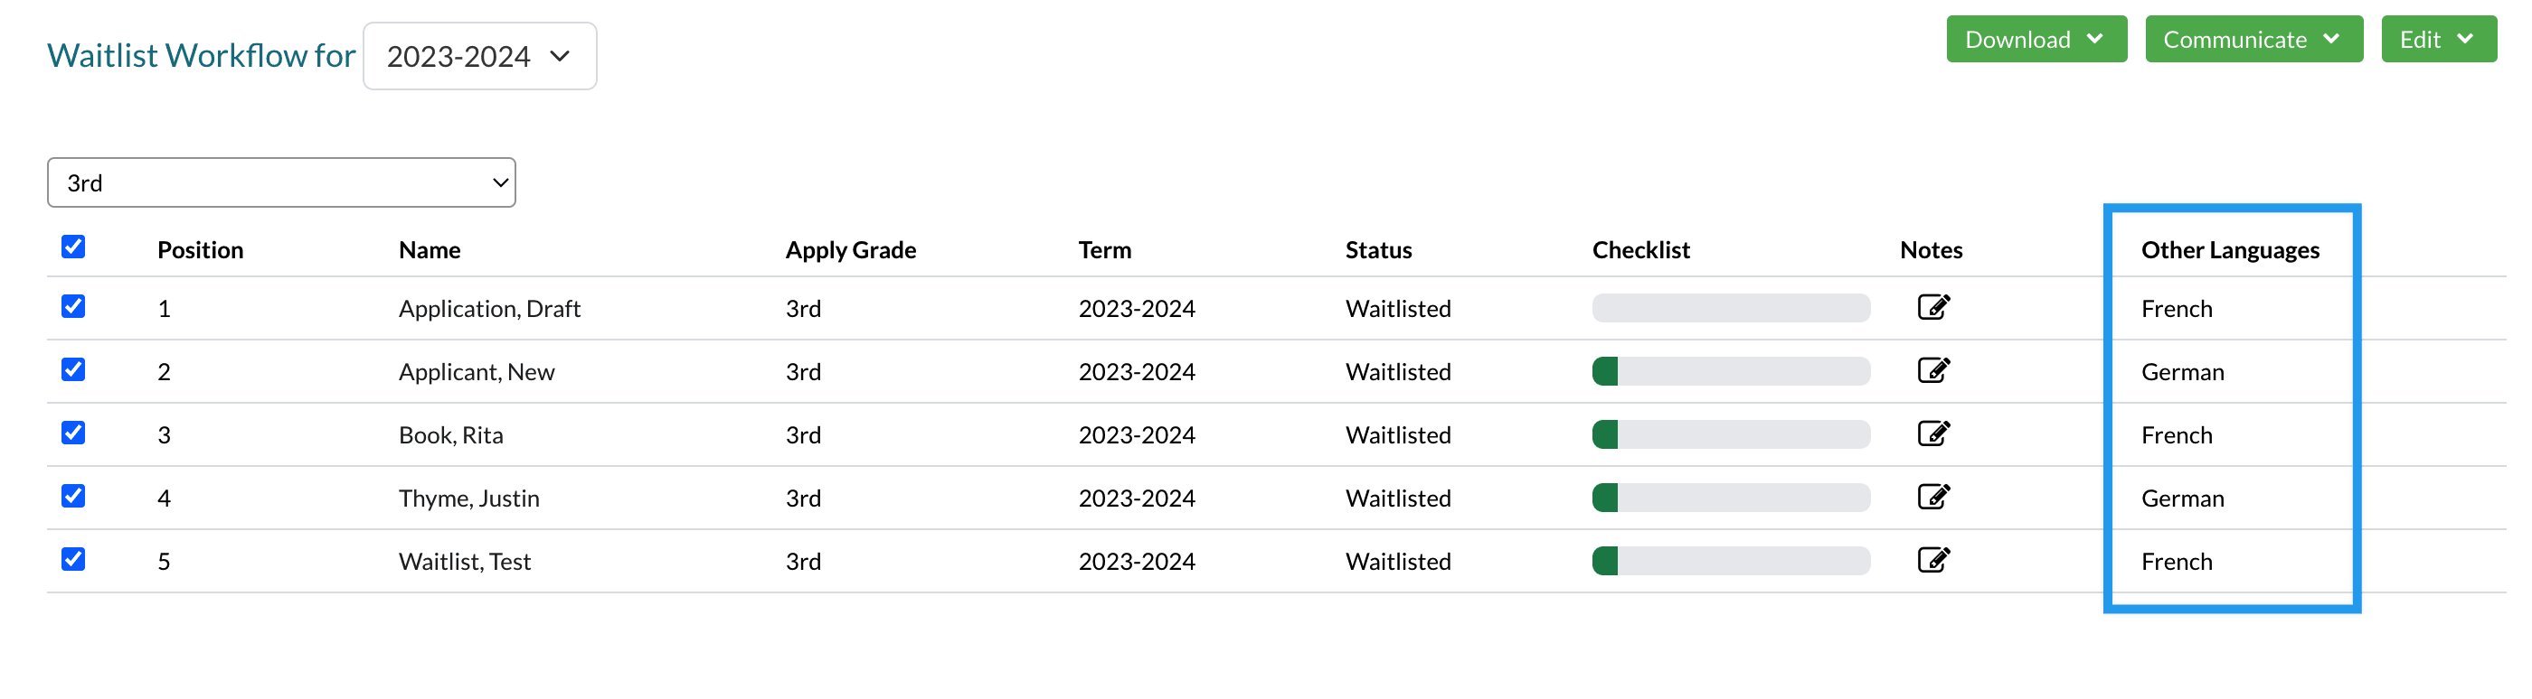Screen dimensions: 2532x699
Task: Open notes icon for Waitlist, Test
Action: click(1932, 560)
